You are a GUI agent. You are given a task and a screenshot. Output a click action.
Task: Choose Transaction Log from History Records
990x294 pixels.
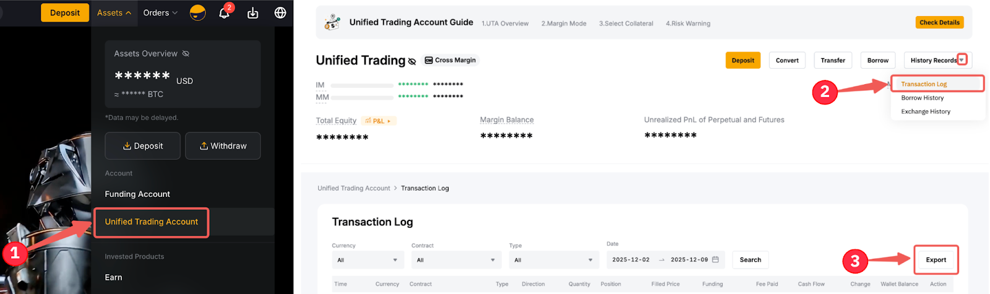pos(924,84)
